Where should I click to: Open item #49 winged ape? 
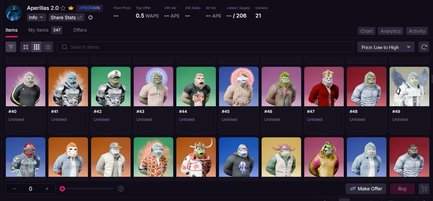click(409, 86)
